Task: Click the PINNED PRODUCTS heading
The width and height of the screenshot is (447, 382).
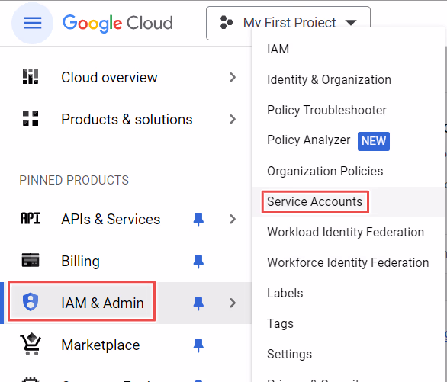Action: click(74, 180)
